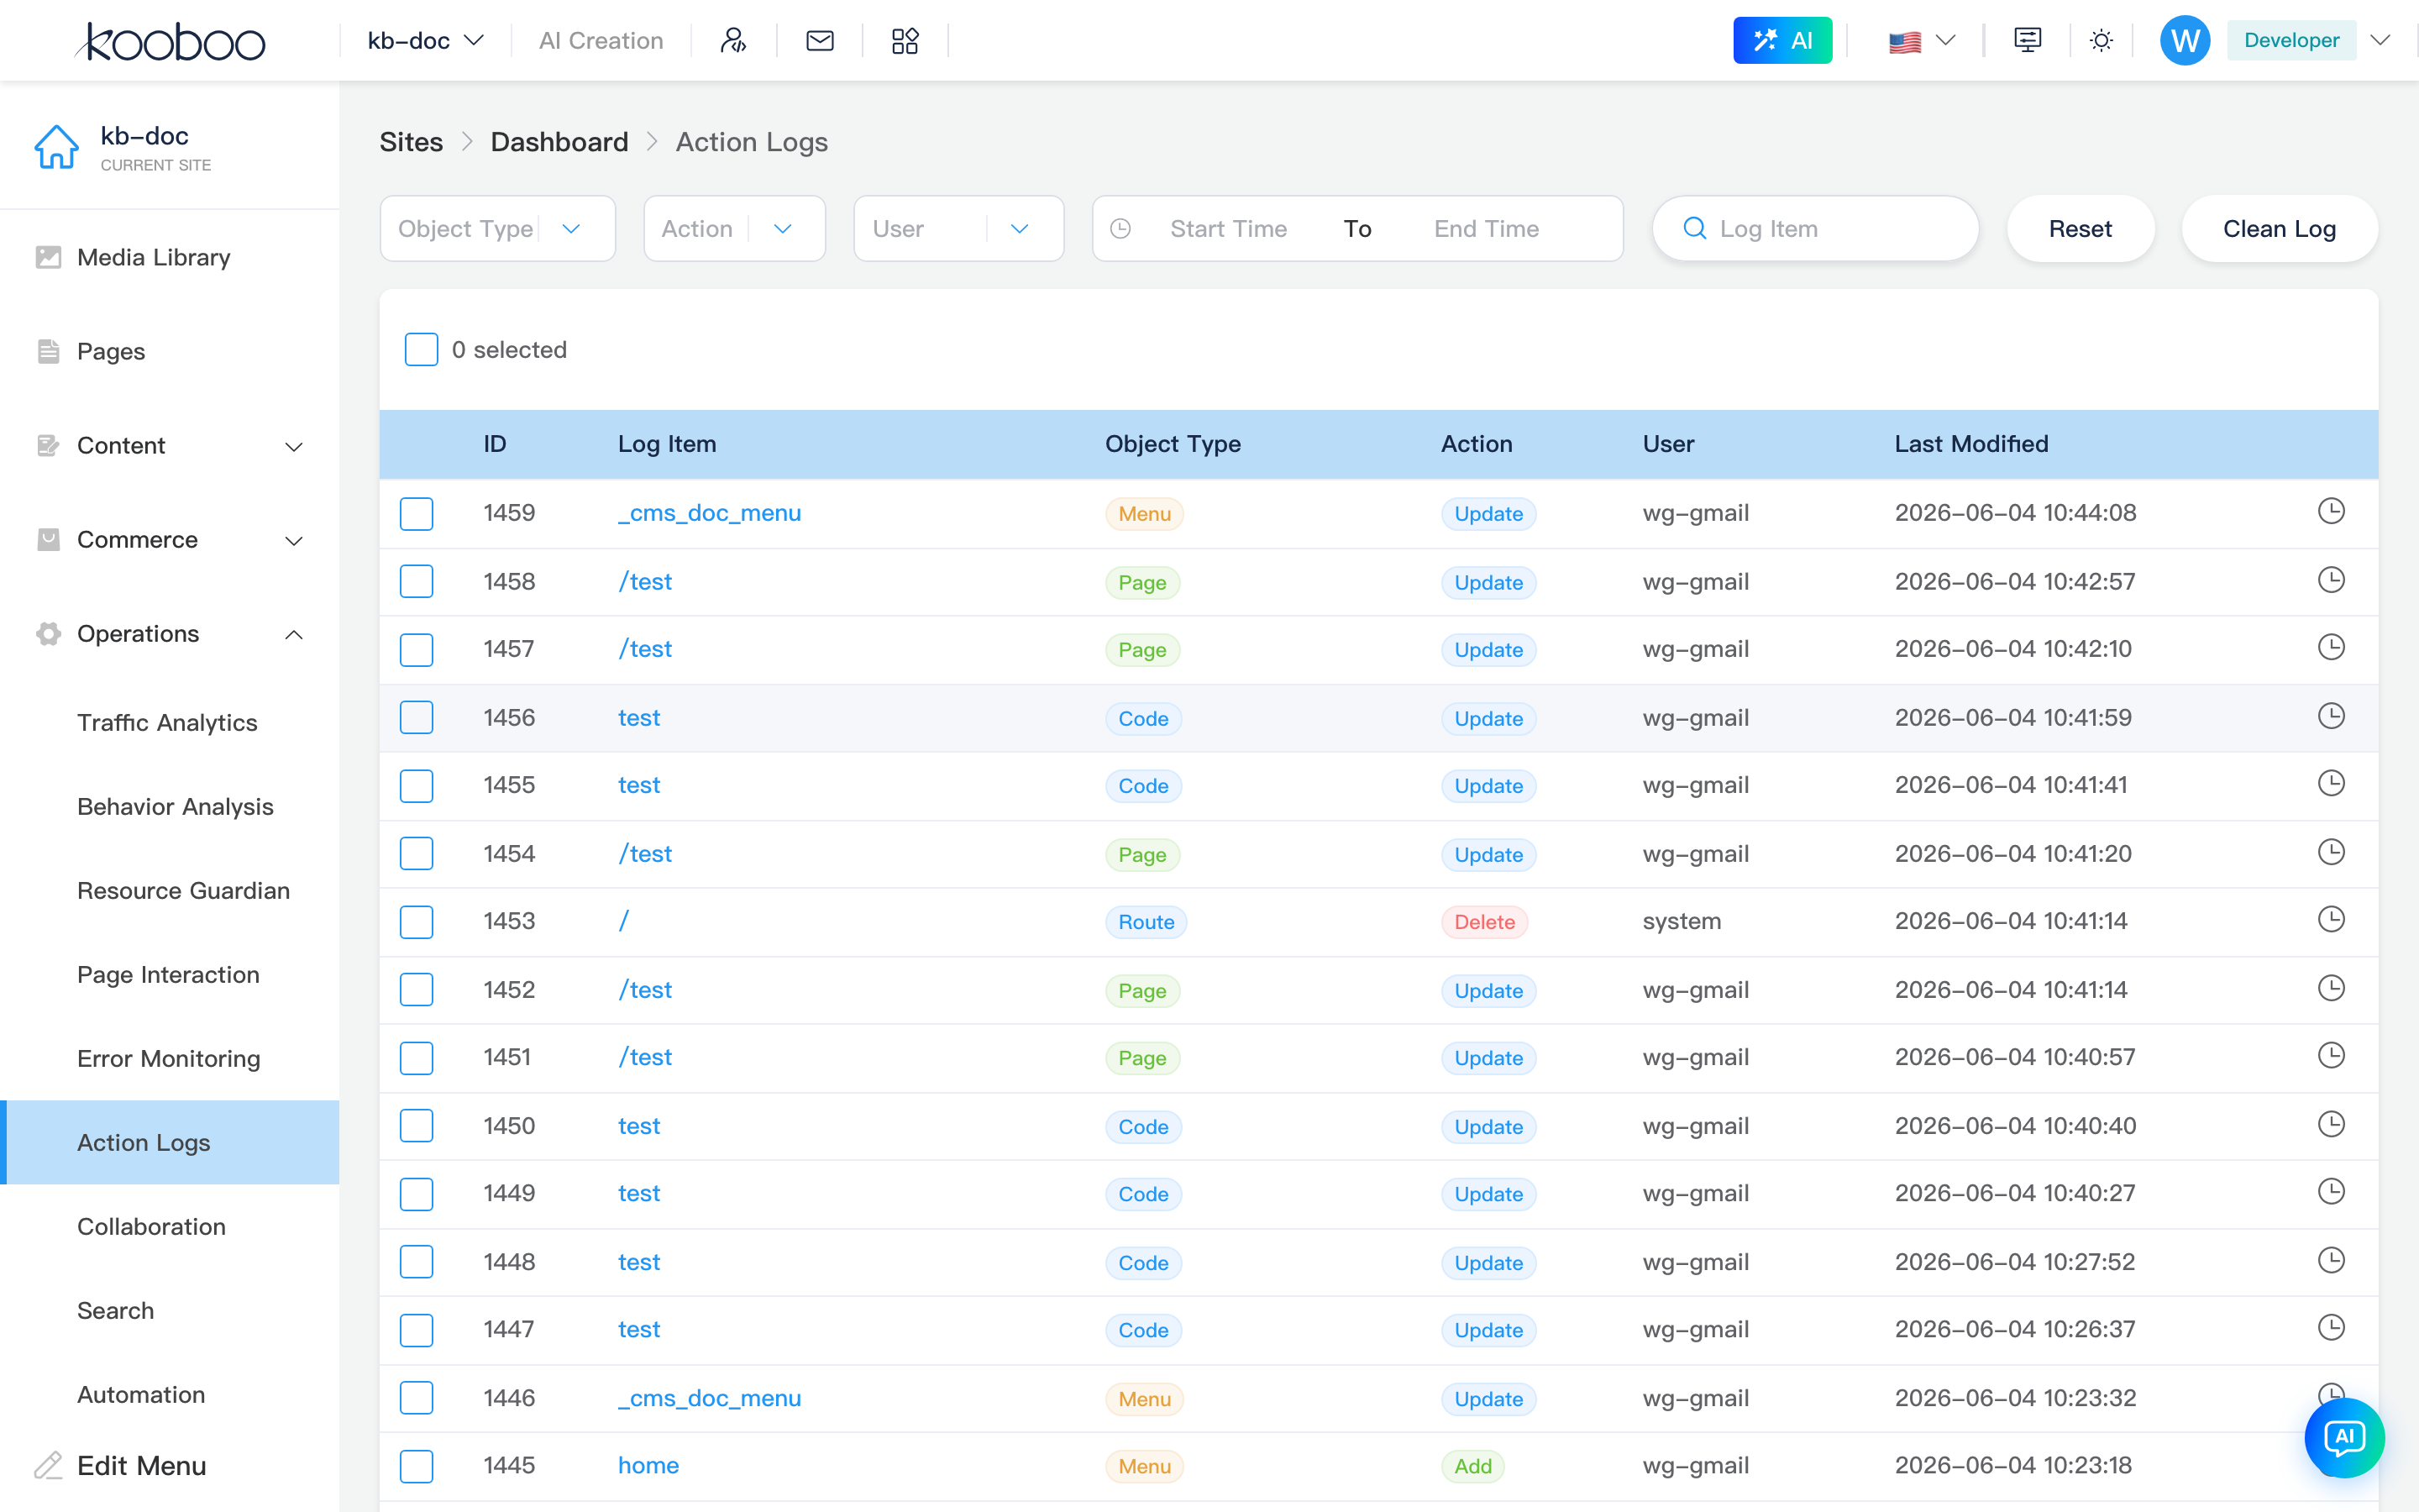Click the search magnifier in Log Item field
This screenshot has width=2419, height=1512.
[1695, 228]
